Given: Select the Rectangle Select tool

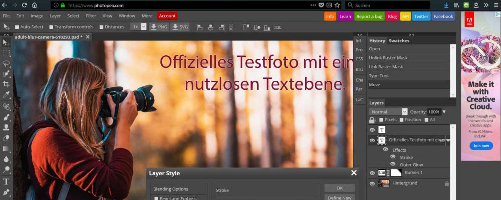Looking at the screenshot, I should [6, 53].
